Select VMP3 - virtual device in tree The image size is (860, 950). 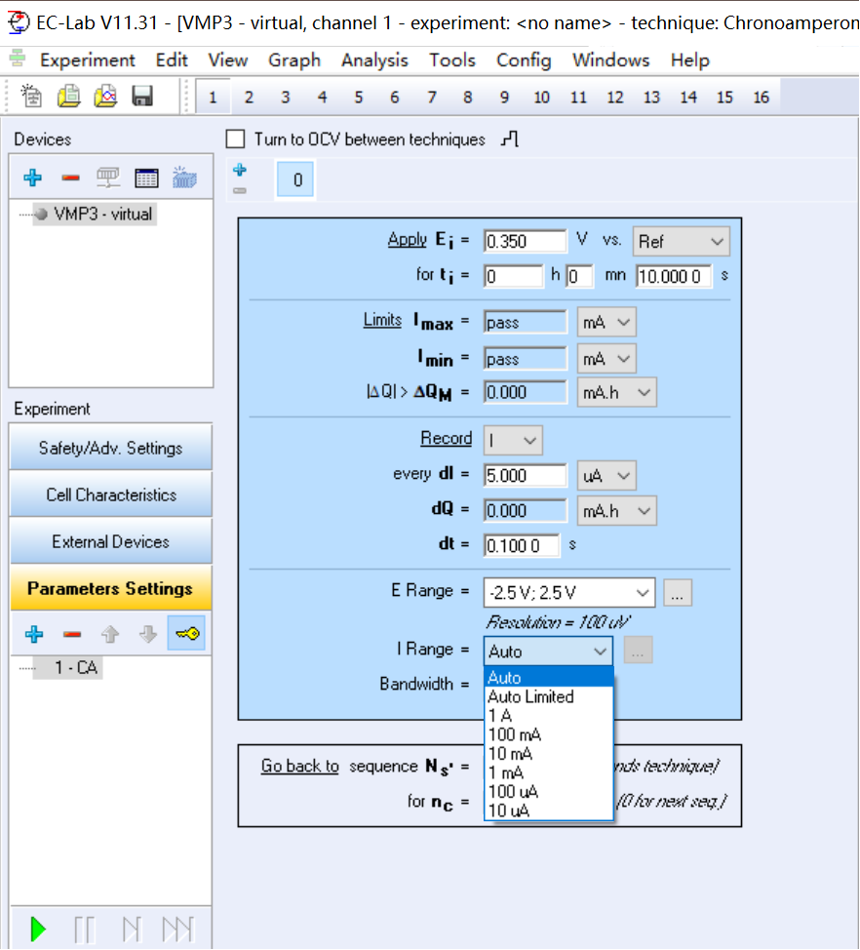pos(102,214)
